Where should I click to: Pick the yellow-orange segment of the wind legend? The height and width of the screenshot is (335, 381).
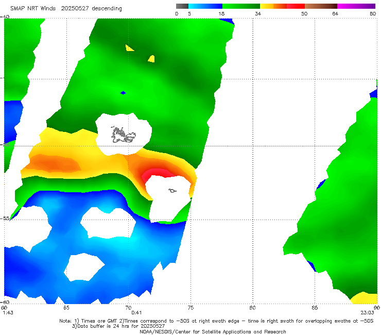[x=273, y=6]
